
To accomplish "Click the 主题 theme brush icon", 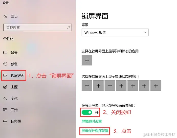I will (5, 87).
